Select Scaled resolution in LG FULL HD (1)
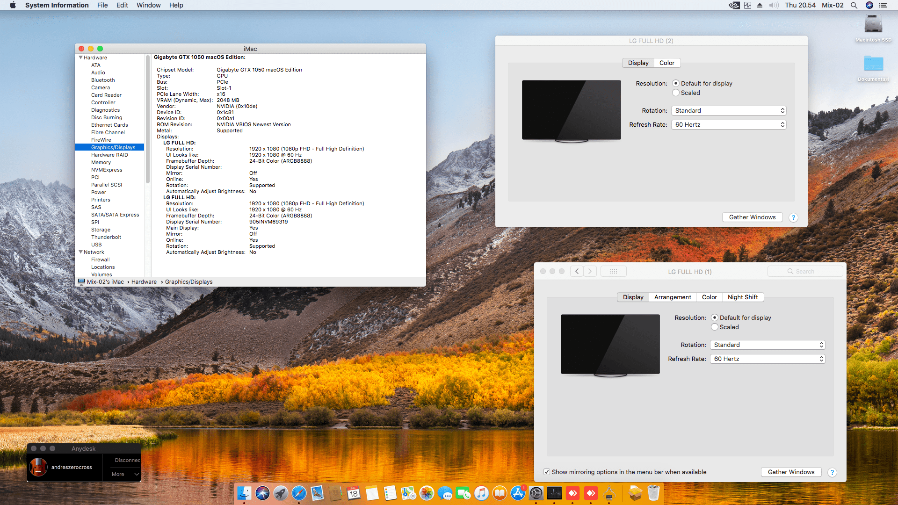 coord(715,327)
